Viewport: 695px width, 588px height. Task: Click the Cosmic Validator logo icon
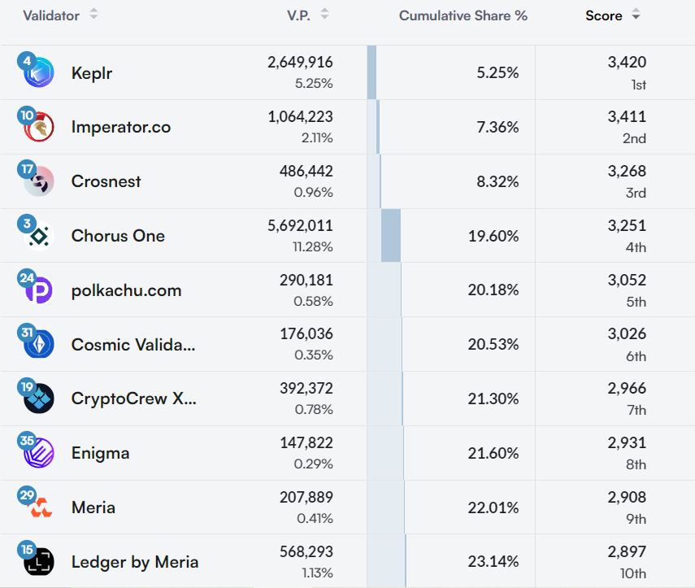[39, 345]
